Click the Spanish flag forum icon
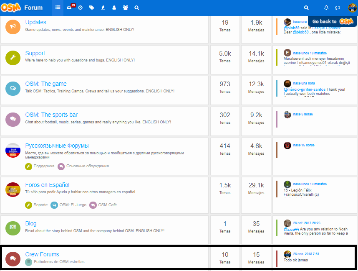This screenshot has width=358, height=271. (x=13, y=190)
